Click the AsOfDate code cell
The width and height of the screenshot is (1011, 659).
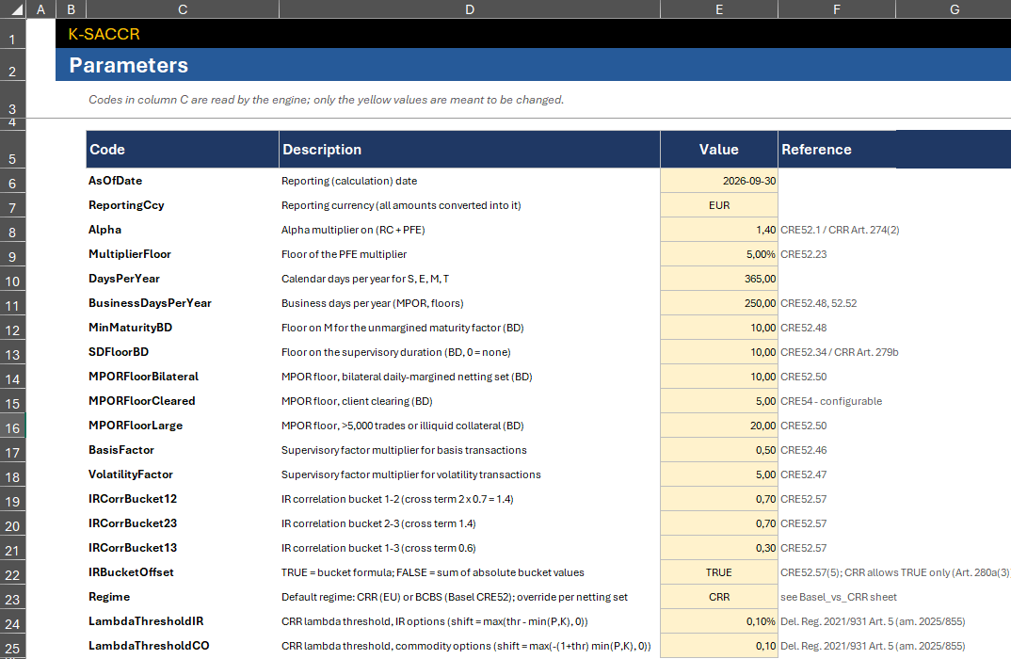(183, 181)
